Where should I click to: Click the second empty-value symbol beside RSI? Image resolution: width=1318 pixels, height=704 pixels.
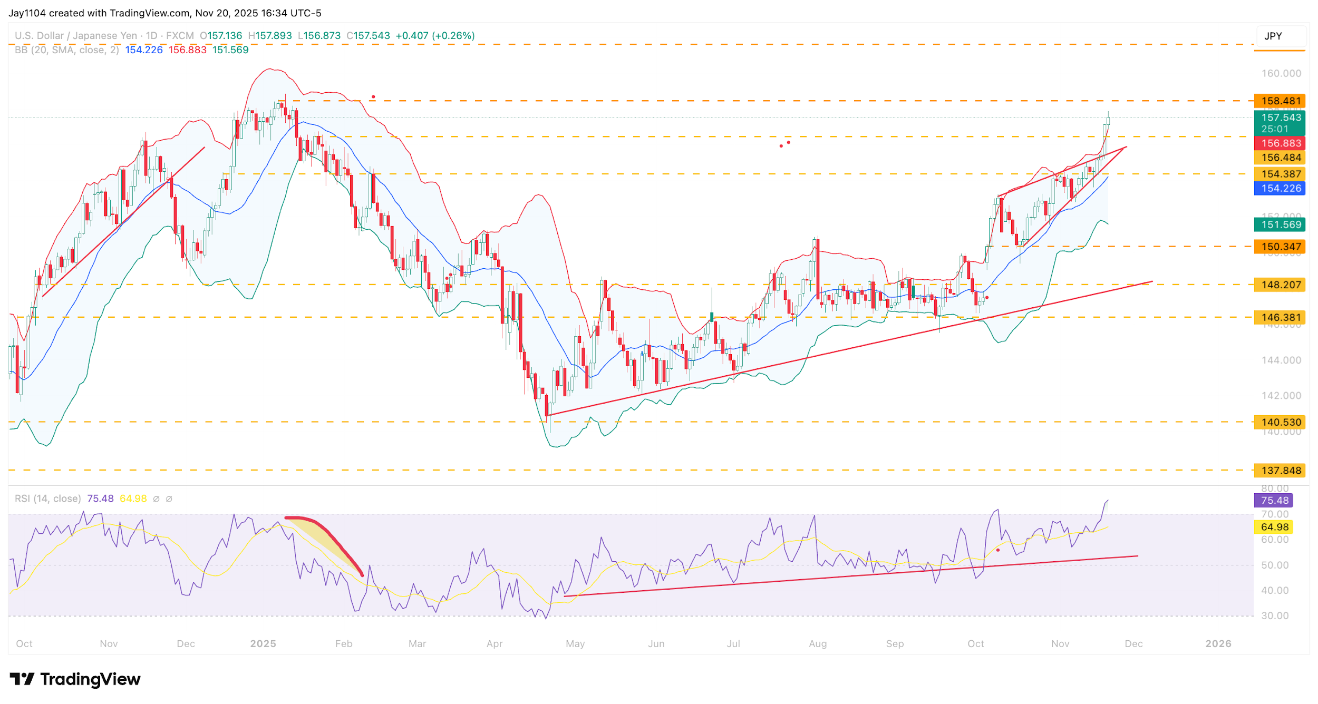click(x=169, y=499)
